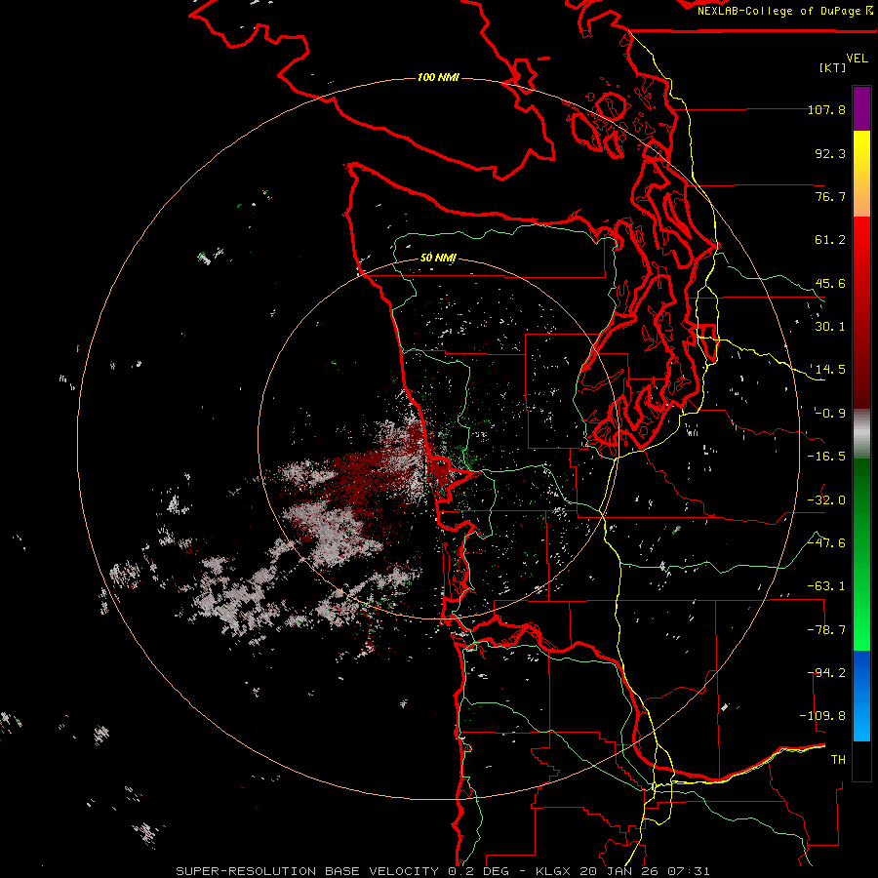Select the -32.0 legend value

[x=826, y=500]
